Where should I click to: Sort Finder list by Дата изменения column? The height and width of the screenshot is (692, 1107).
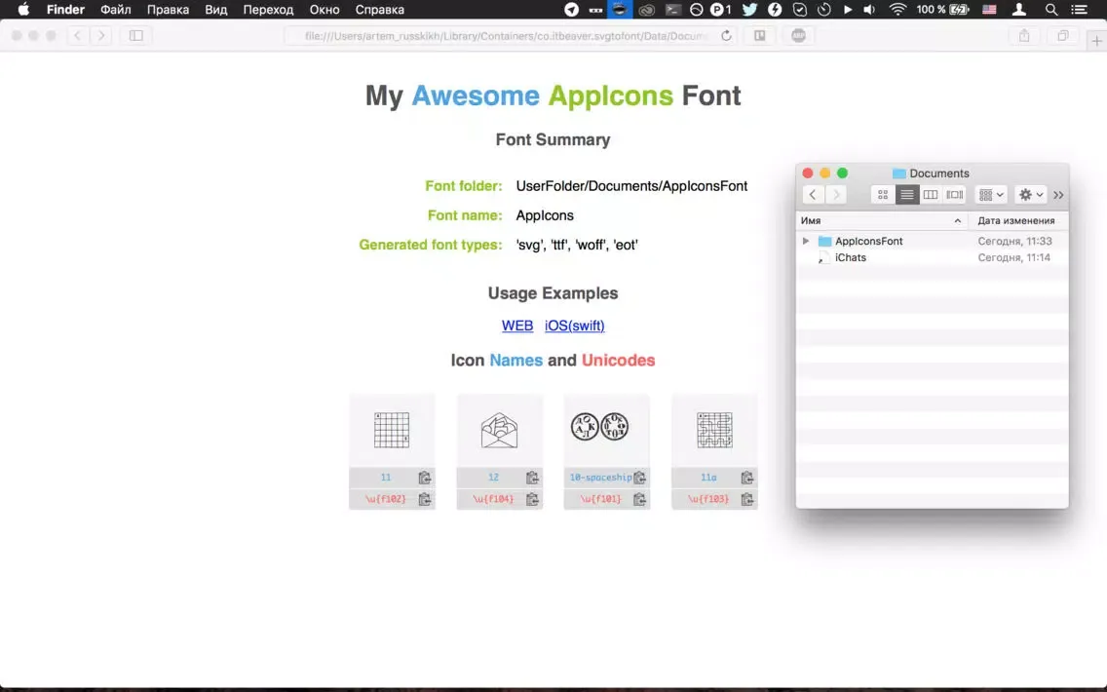(x=1017, y=220)
